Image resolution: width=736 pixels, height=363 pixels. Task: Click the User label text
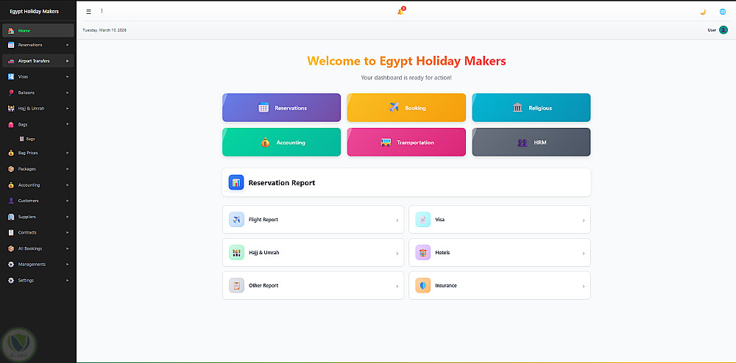click(x=712, y=30)
